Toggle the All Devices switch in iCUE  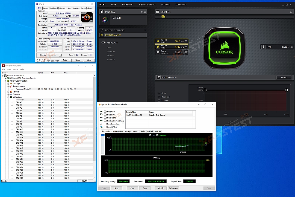pyautogui.click(x=104, y=43)
